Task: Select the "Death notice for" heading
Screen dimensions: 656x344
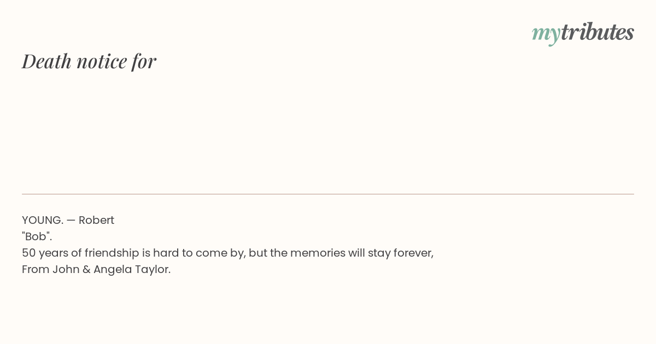Action: tap(89, 61)
